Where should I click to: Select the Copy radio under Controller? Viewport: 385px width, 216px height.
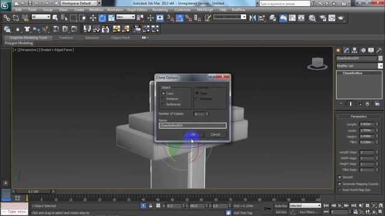point(197,94)
